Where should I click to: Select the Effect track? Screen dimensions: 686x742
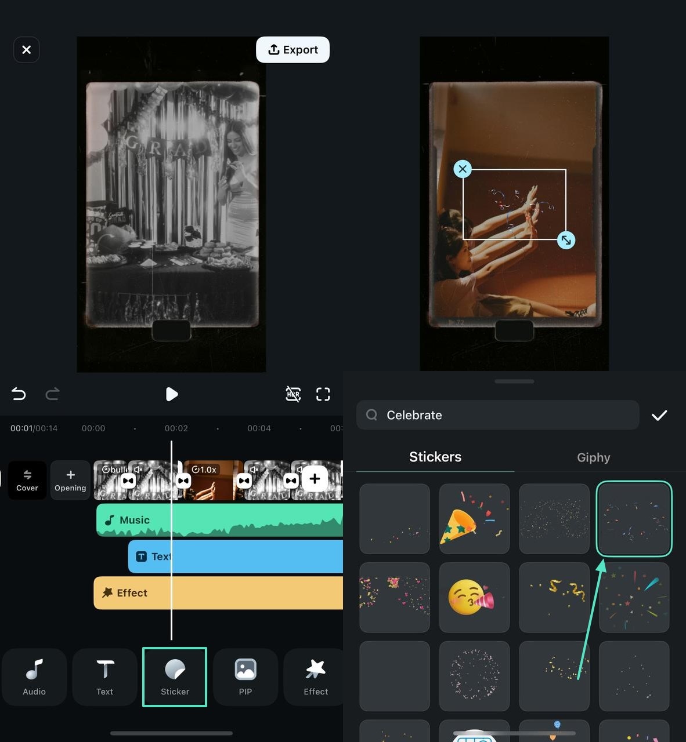218,592
